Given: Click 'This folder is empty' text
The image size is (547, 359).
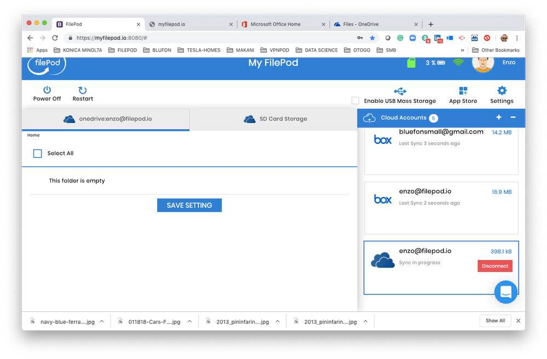Looking at the screenshot, I should click(x=77, y=181).
